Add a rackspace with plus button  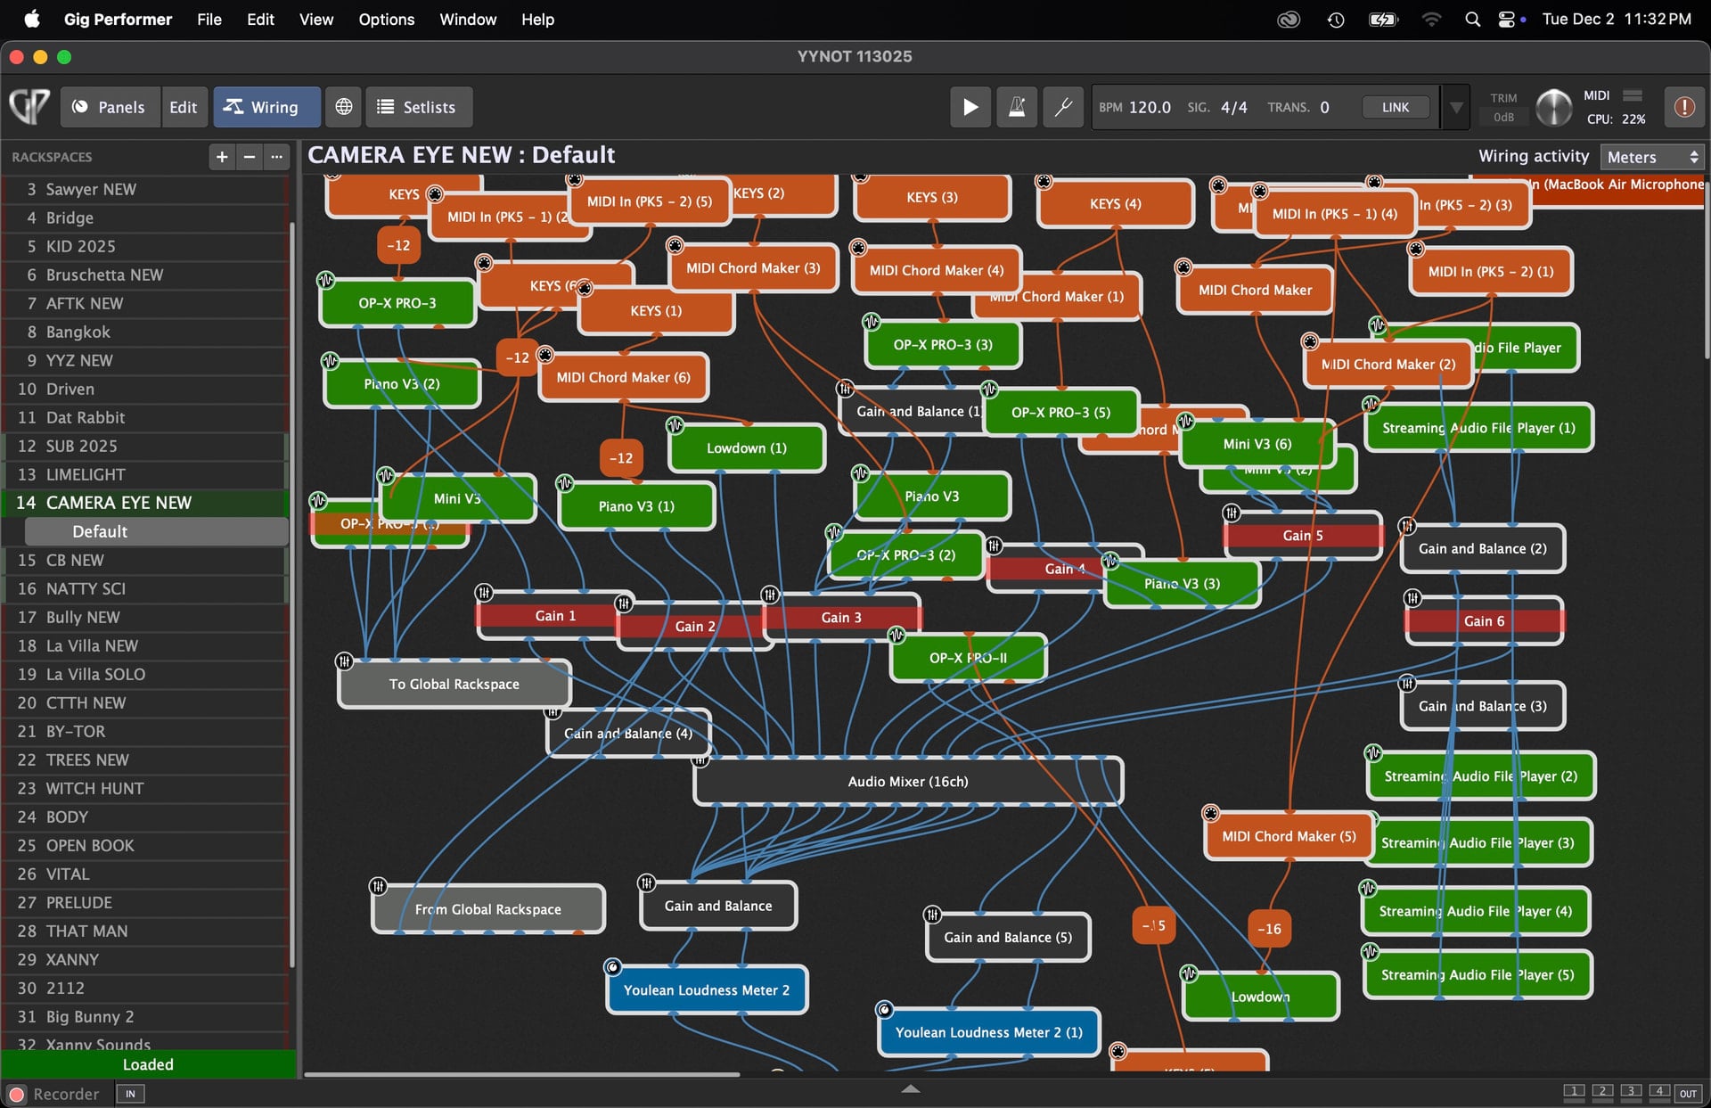point(222,157)
